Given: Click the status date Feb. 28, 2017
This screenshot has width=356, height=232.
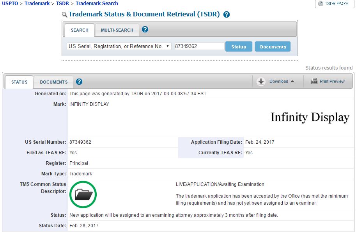Looking at the screenshot, I should [x=84, y=226].
